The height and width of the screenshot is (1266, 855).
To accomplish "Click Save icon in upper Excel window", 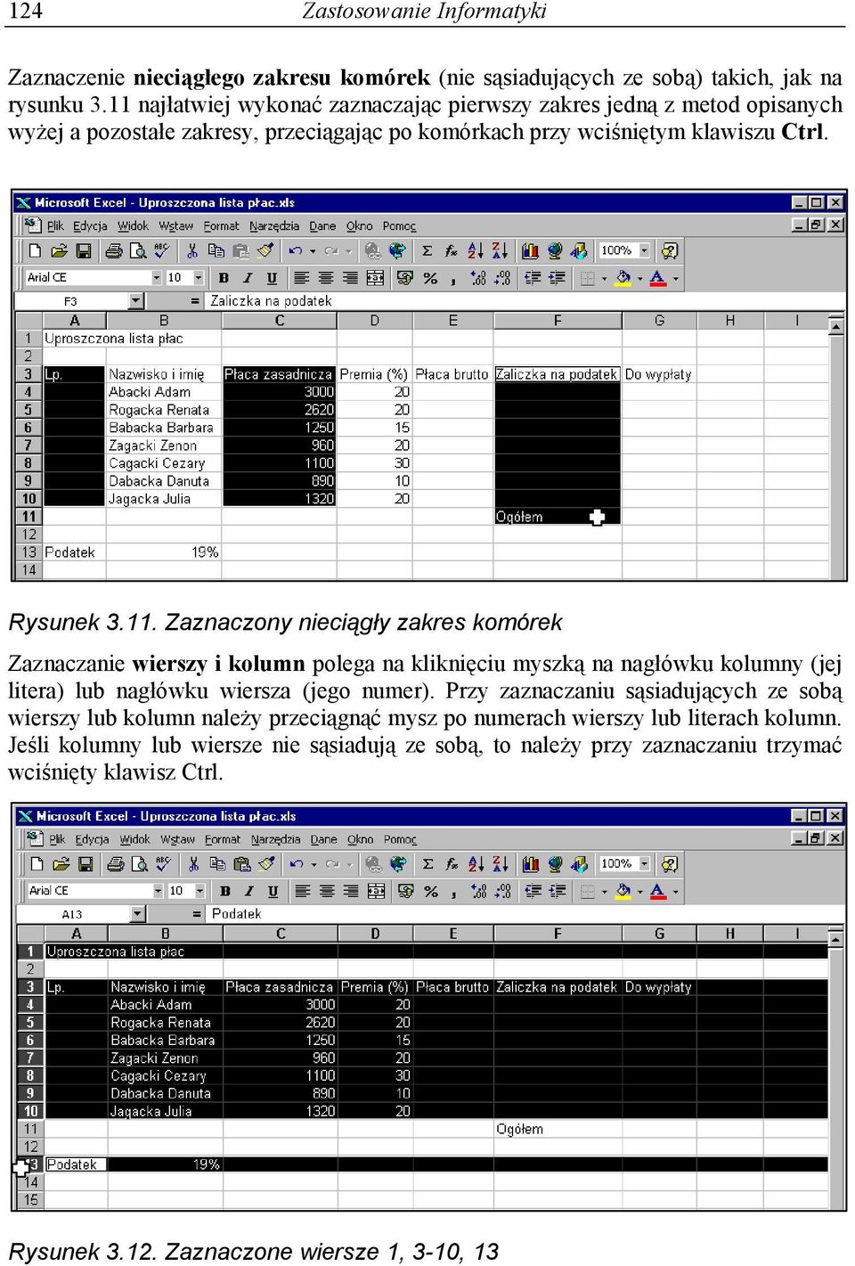I will 83,251.
